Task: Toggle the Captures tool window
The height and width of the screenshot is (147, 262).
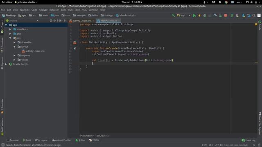Action: point(2,63)
